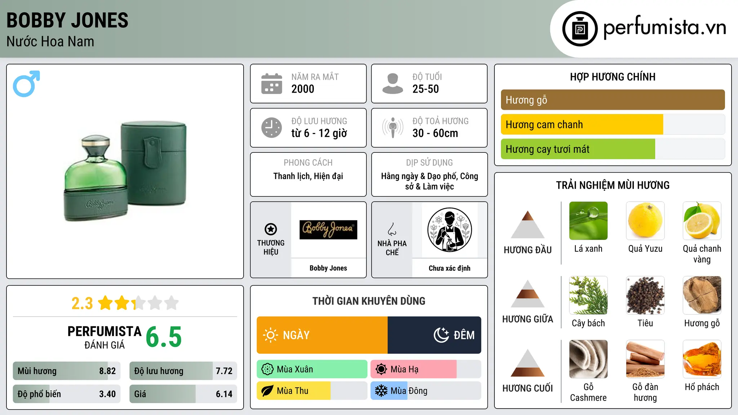
Task: Click the launch year value 2000
Action: [303, 89]
